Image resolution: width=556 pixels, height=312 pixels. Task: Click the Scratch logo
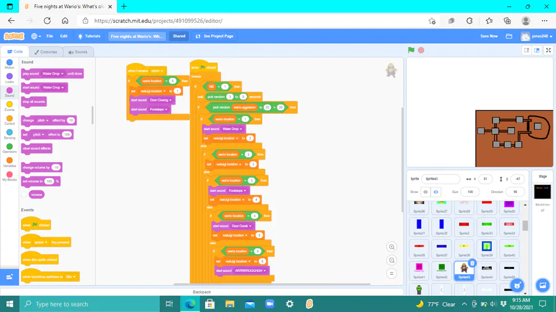click(x=14, y=36)
